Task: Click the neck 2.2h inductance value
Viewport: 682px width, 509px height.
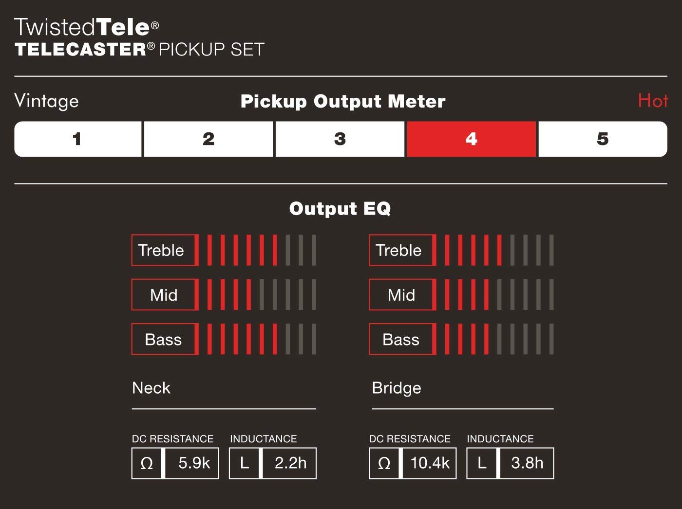Action: tap(290, 463)
